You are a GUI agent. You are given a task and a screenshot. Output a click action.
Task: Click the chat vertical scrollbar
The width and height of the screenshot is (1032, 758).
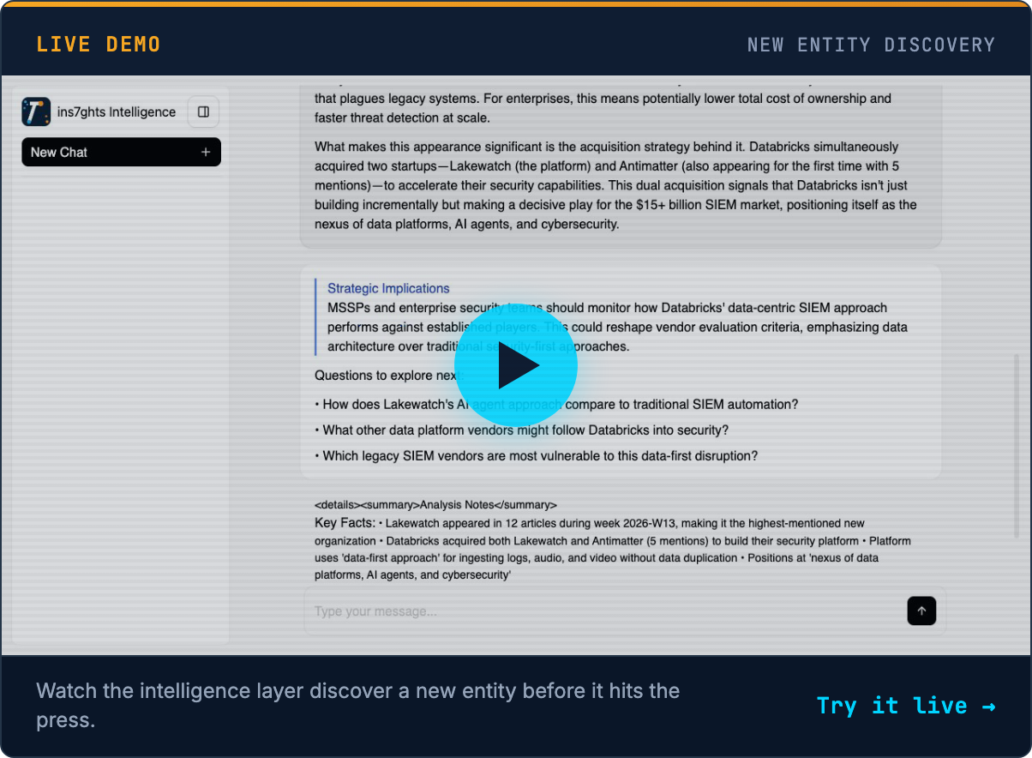(1017, 446)
